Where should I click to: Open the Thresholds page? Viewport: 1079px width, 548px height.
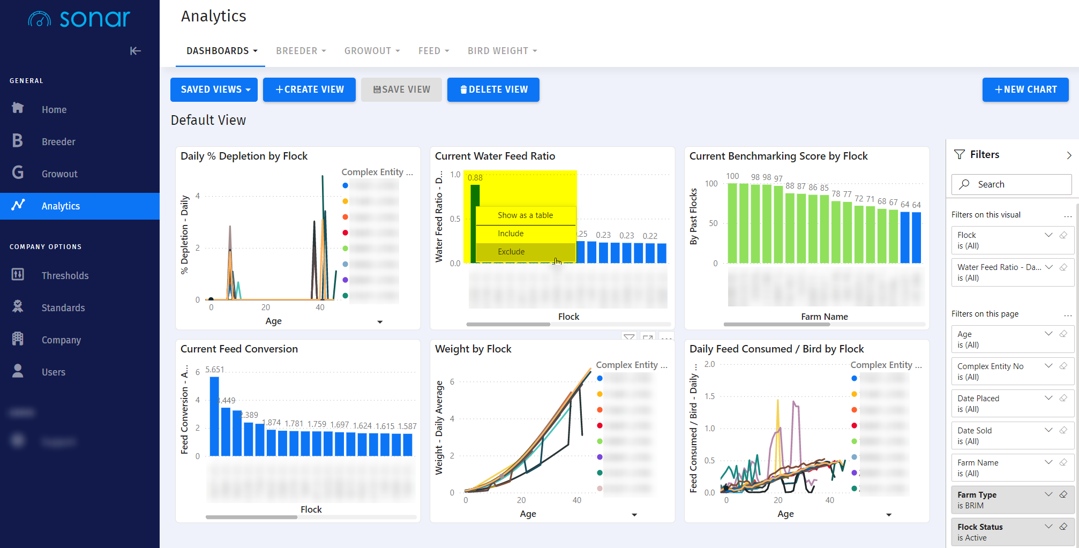point(80,275)
